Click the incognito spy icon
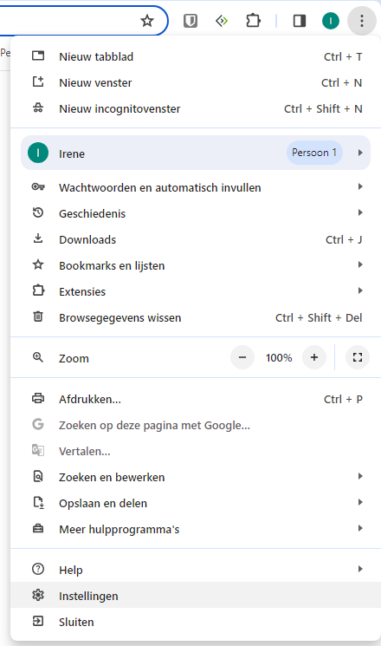This screenshot has width=381, height=646. [38, 108]
